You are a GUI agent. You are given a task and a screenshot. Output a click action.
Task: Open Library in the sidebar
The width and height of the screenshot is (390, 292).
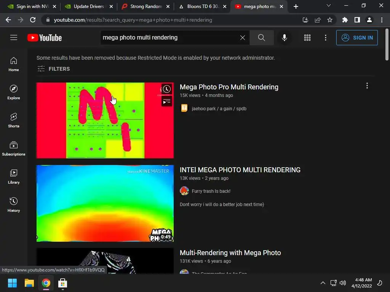(14, 176)
